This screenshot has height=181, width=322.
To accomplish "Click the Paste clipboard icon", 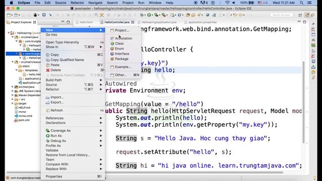I will click(x=48, y=65).
